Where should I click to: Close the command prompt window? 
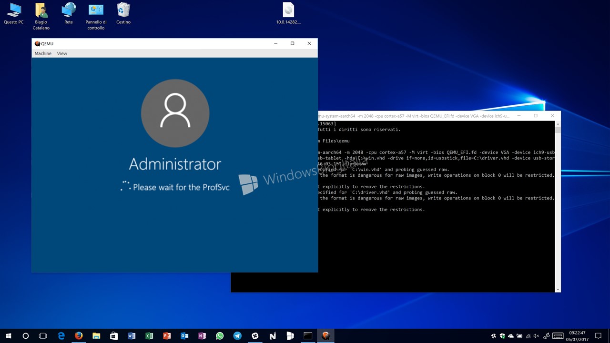tap(552, 116)
